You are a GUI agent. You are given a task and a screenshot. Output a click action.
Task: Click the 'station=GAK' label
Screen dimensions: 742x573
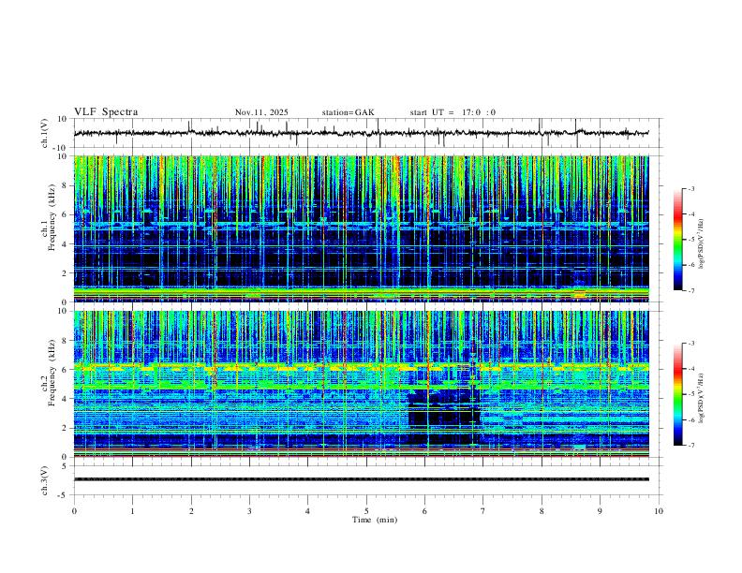[348, 112]
